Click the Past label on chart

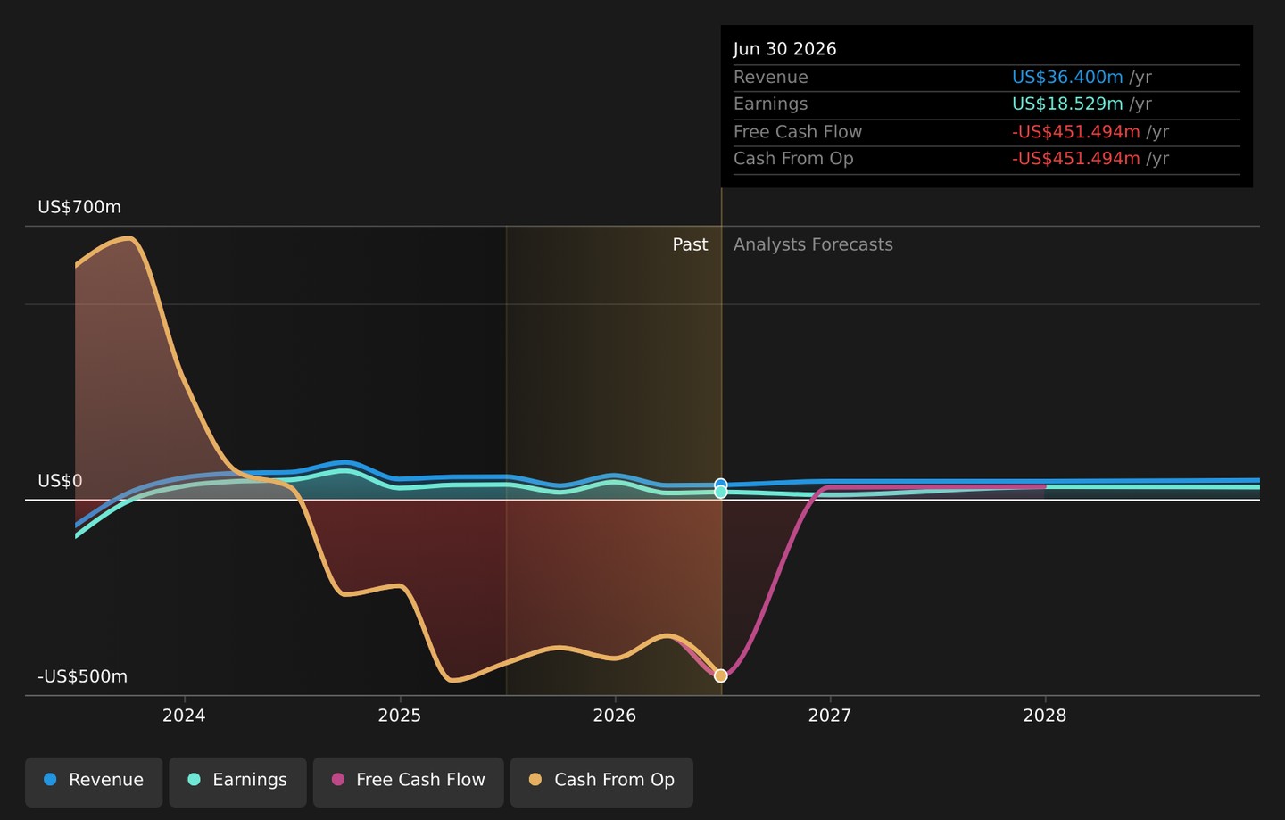(x=690, y=244)
